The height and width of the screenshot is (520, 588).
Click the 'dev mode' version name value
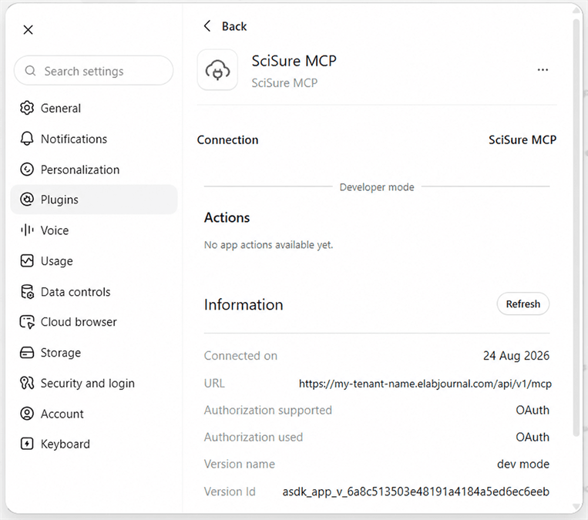click(523, 464)
